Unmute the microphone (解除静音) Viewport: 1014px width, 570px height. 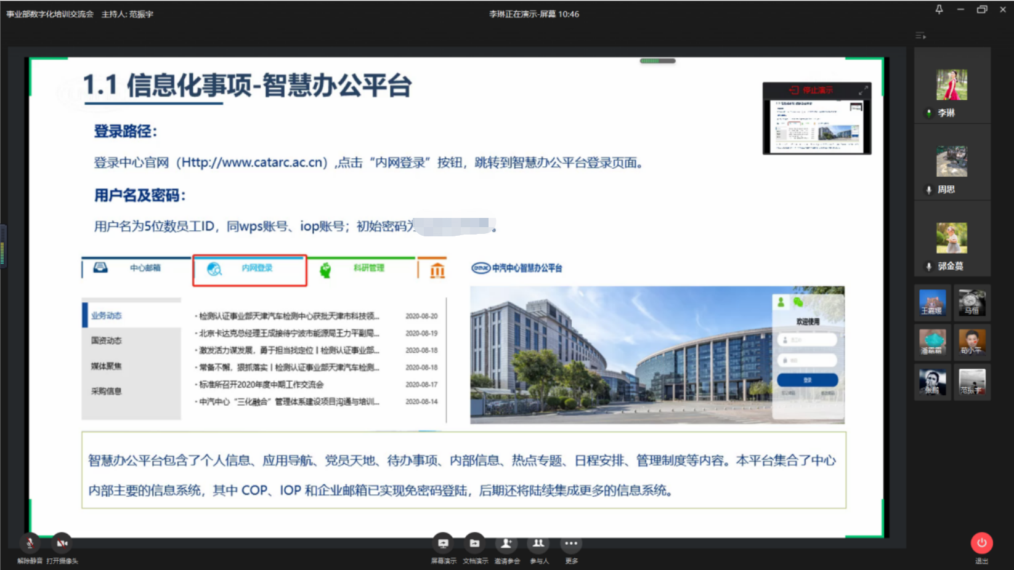(30, 544)
